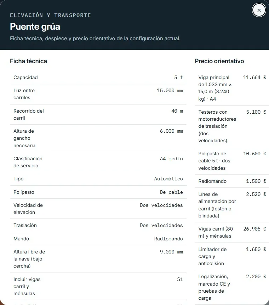Click the 'Radiomando' price line item

point(212,181)
